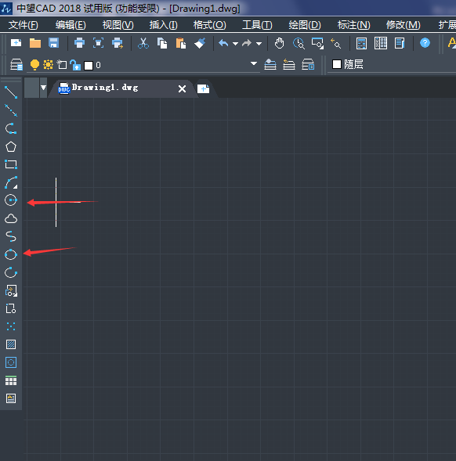Open the redo history dropdown arrow
This screenshot has height=461, width=456.
pyautogui.click(x=259, y=44)
